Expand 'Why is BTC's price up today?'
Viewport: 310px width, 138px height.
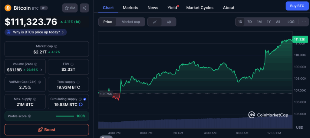coord(36,32)
